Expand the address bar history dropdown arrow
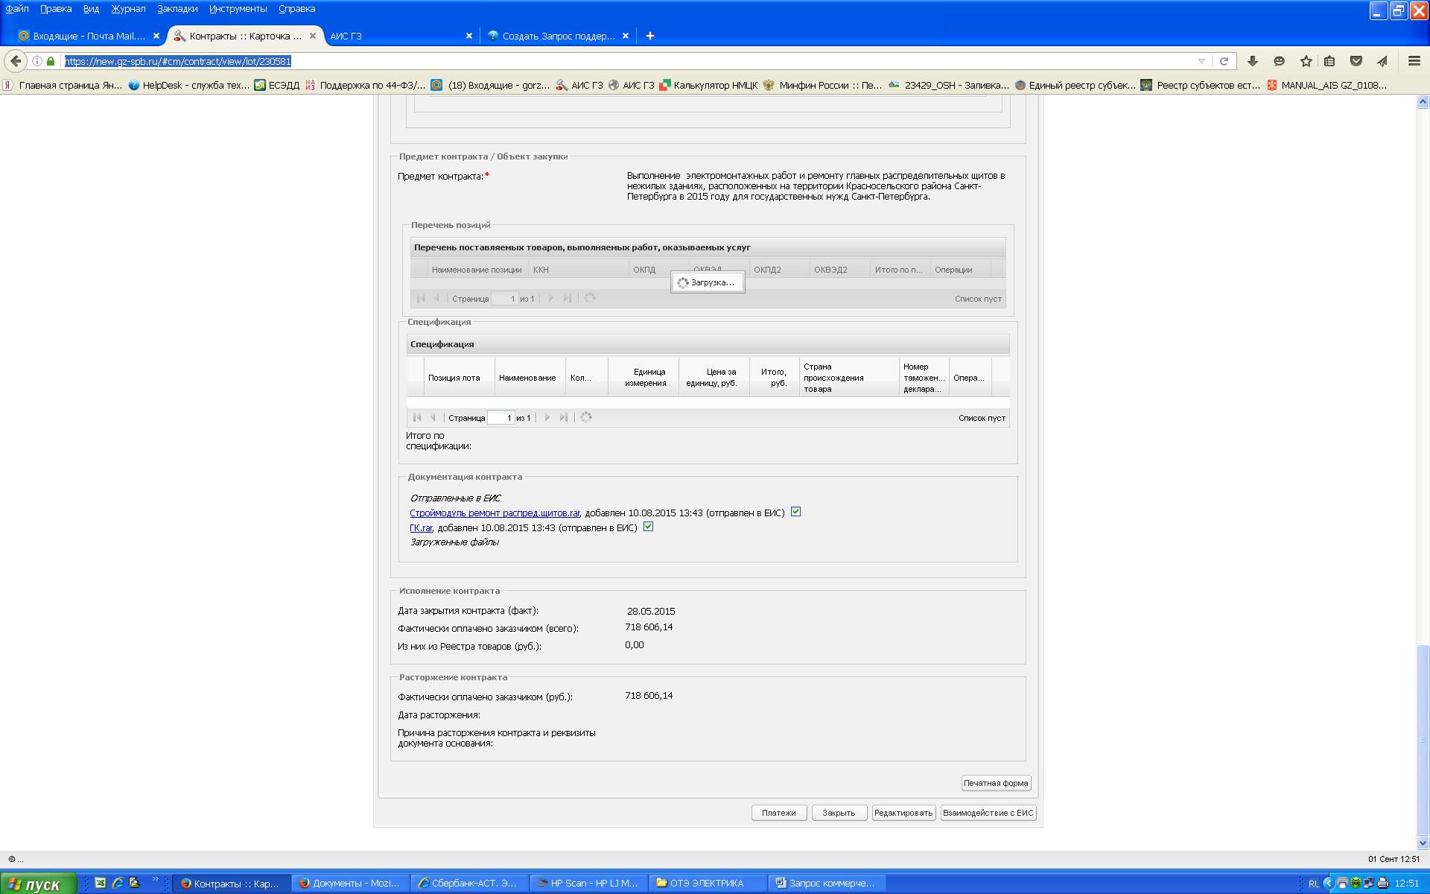 point(1201,61)
